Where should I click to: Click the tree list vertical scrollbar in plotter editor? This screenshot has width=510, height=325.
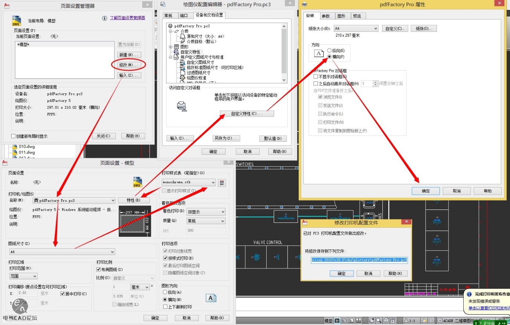[x=284, y=53]
